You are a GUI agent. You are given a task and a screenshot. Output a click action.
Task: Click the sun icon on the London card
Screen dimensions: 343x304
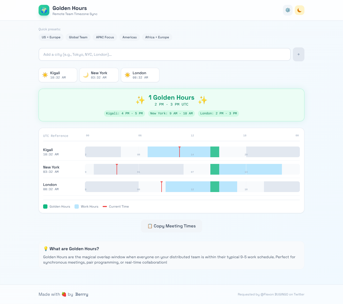128,75
